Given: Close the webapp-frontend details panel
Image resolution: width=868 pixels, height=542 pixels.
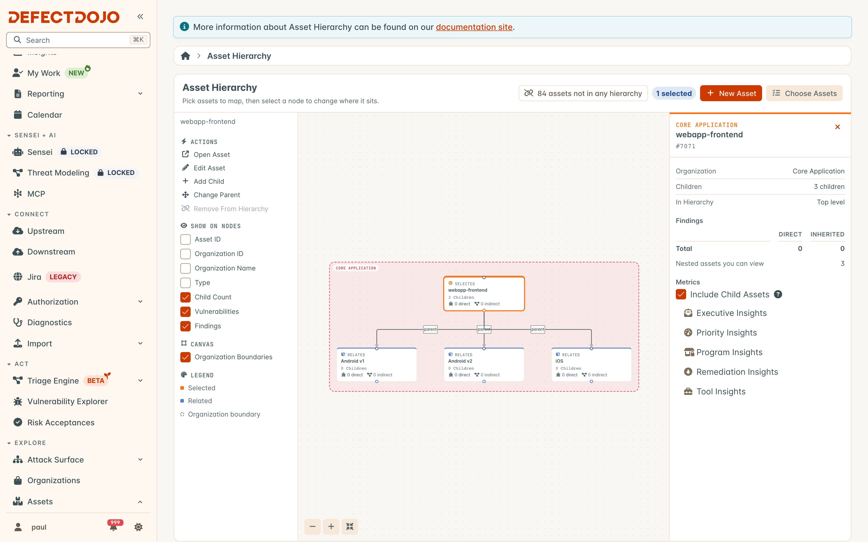Looking at the screenshot, I should pyautogui.click(x=838, y=127).
